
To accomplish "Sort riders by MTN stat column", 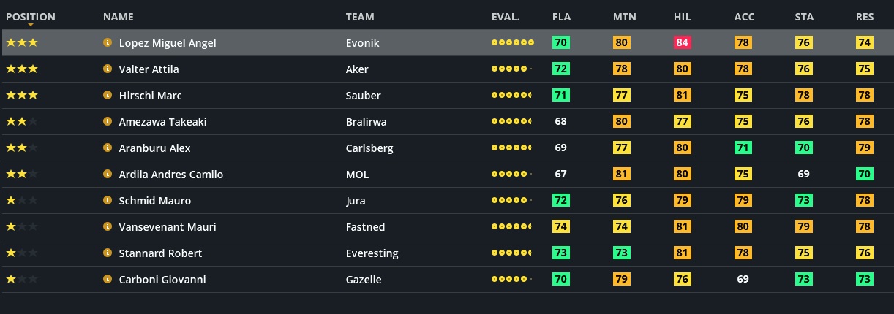I will click(x=624, y=17).
